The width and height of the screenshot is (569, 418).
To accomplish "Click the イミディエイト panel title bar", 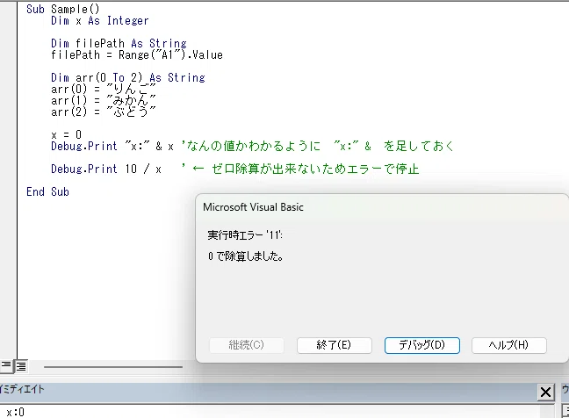I will 269,392.
